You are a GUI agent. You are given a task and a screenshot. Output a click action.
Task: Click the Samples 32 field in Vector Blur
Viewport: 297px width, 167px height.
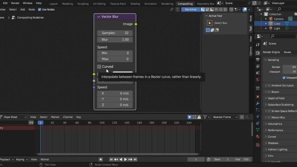point(115,33)
